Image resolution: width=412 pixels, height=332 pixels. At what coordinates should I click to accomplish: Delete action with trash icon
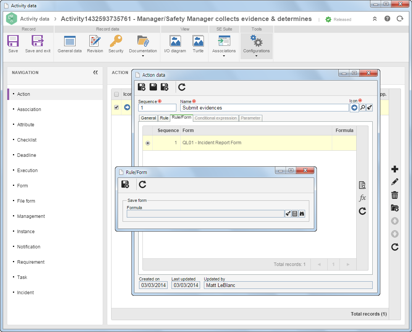tap(395, 195)
